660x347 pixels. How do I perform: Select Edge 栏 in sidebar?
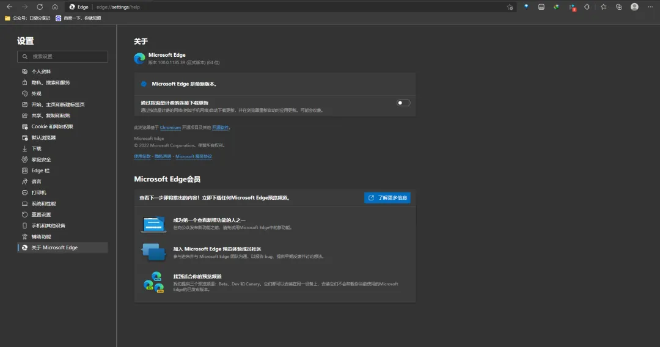pos(62,170)
